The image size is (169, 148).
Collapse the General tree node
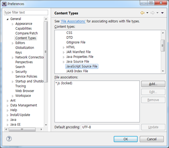(8, 19)
